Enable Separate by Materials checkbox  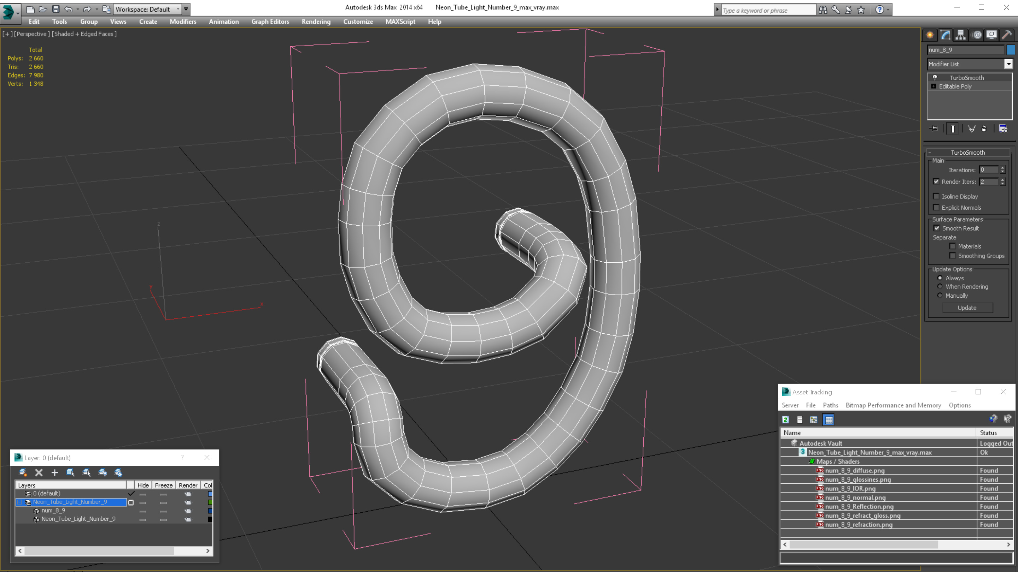point(952,246)
